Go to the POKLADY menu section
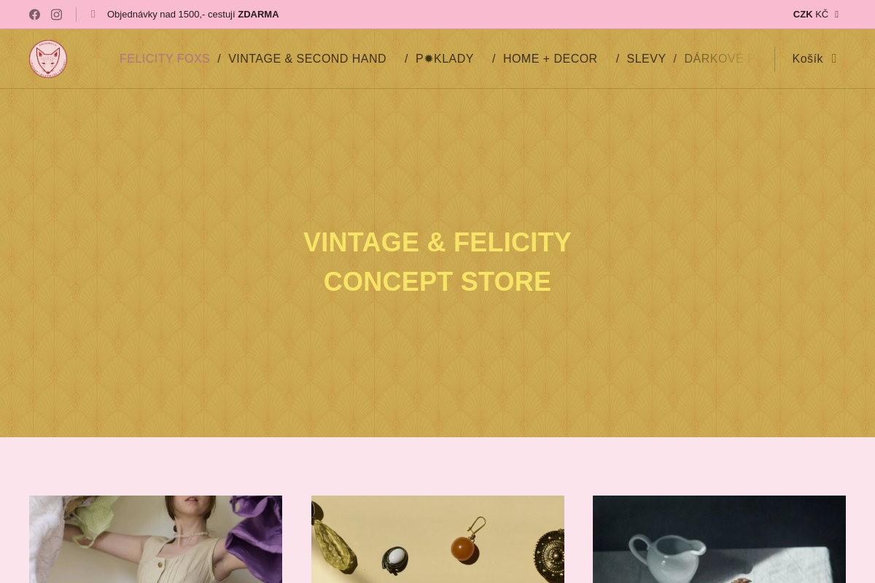Image resolution: width=875 pixels, height=583 pixels. pos(445,59)
